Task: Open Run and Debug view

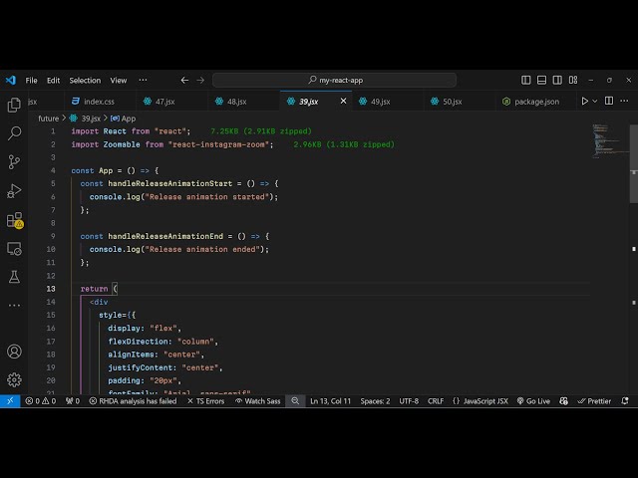Action: coord(14,190)
